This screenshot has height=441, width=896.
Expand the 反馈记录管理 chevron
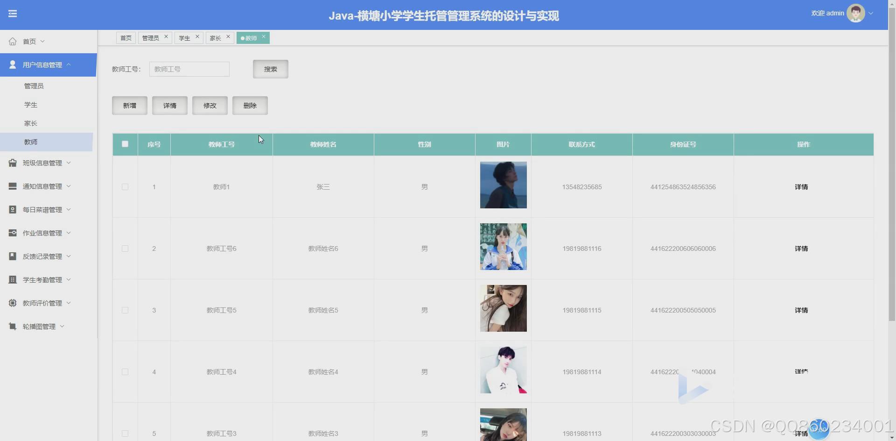click(x=69, y=256)
